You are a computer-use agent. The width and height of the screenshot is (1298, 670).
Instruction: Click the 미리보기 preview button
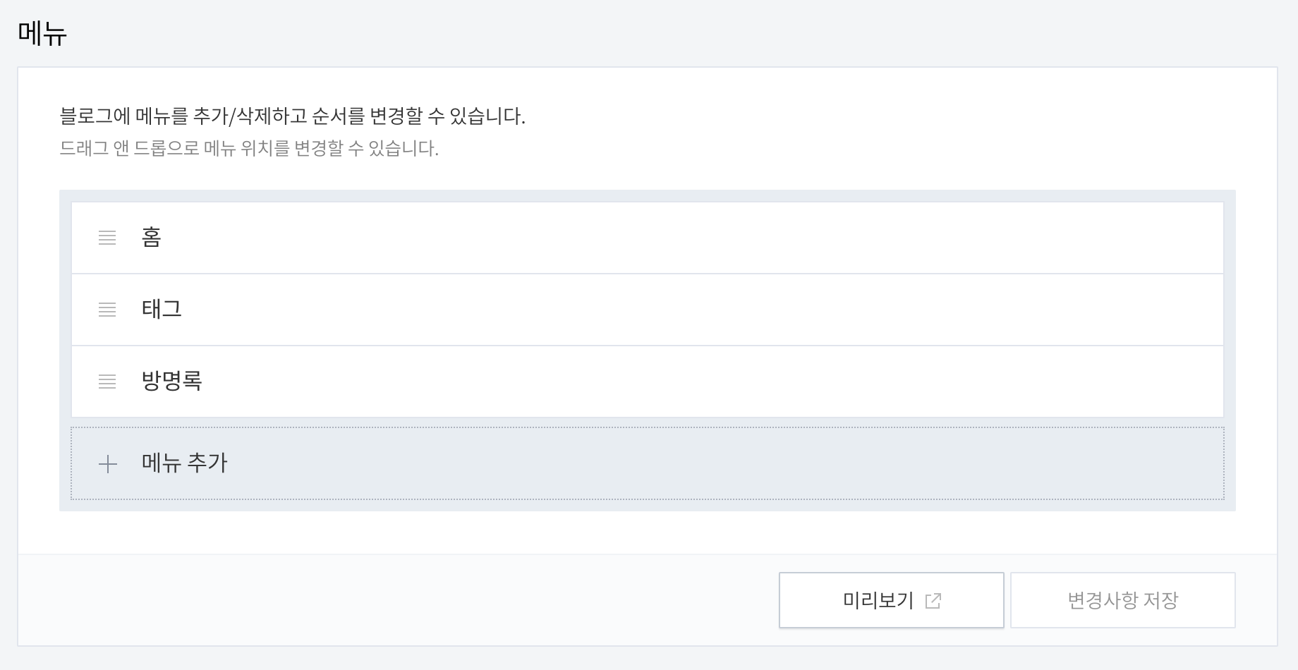(890, 599)
